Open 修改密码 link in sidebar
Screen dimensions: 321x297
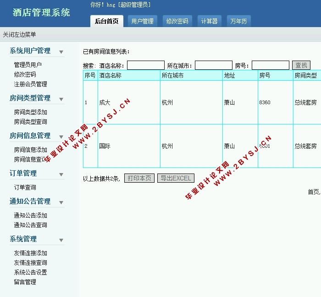(x=25, y=74)
